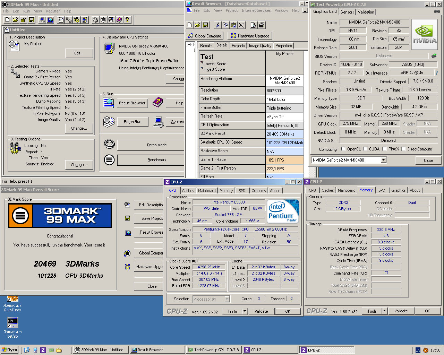
Task: Toggle OpenCL checkbox in GPU-Z
Action: (343, 149)
